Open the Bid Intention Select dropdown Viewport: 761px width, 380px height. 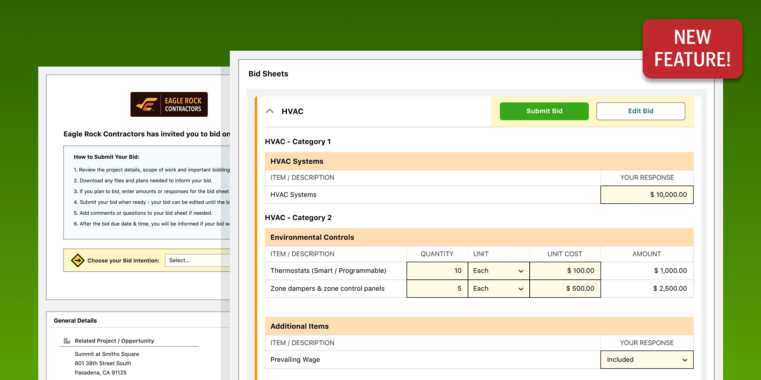[197, 260]
